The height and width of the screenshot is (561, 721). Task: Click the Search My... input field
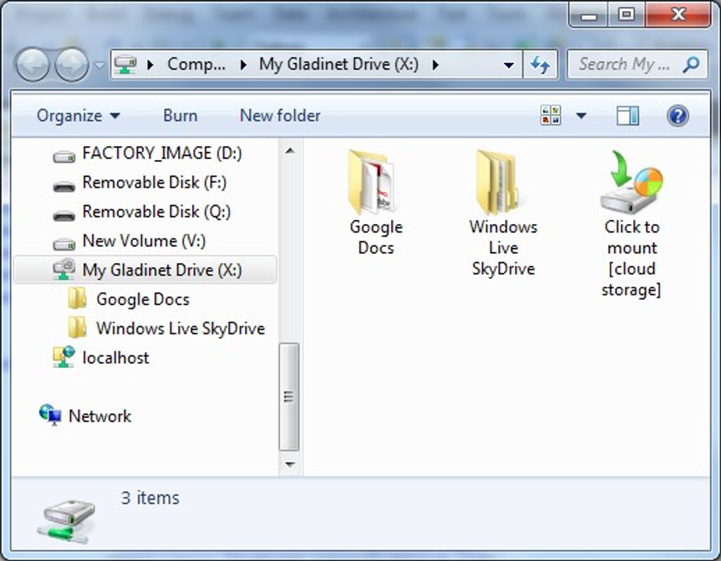click(x=637, y=65)
